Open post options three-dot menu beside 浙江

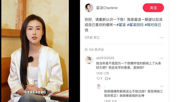[162, 37]
